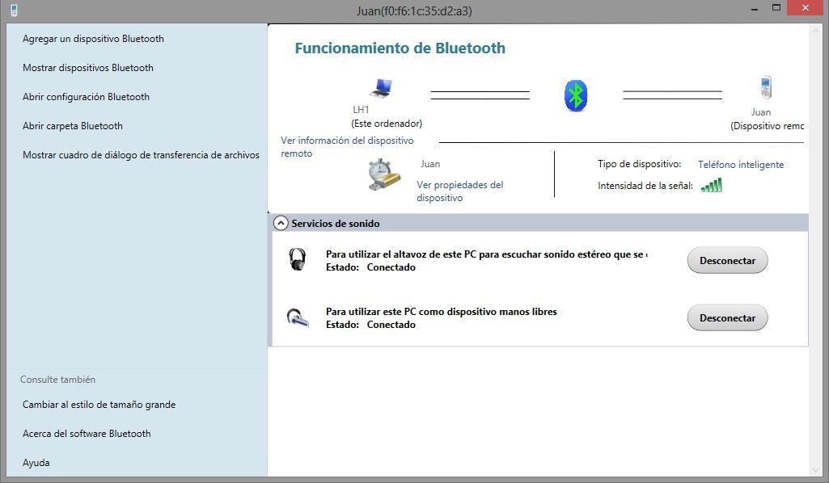The image size is (829, 483).
Task: Click the scrollbar down arrow
Action: [x=814, y=470]
